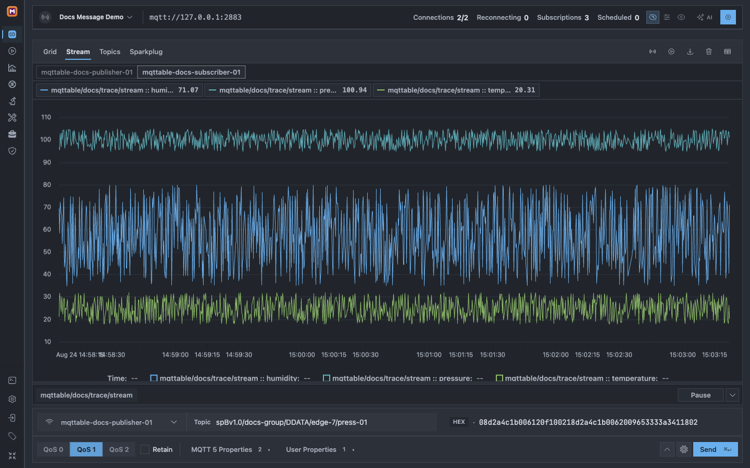Click the up chevron beside Send
750x468 pixels.
click(667, 449)
